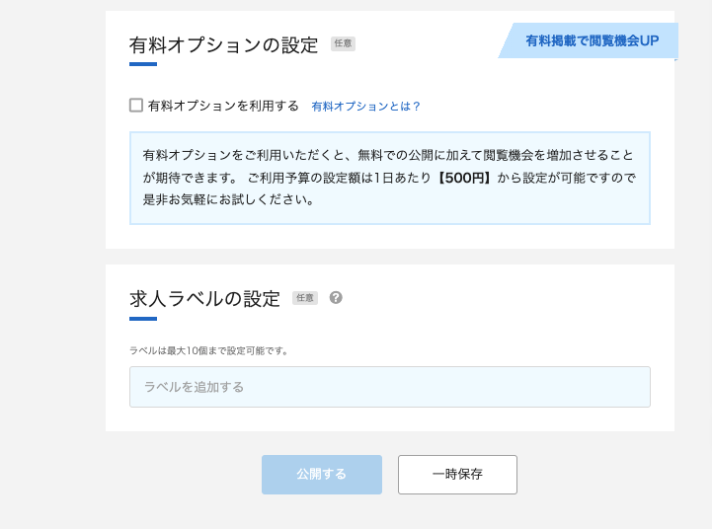The image size is (712, 529).
Task: Select the 求人ラベルの設定 heading
Action: [204, 298]
